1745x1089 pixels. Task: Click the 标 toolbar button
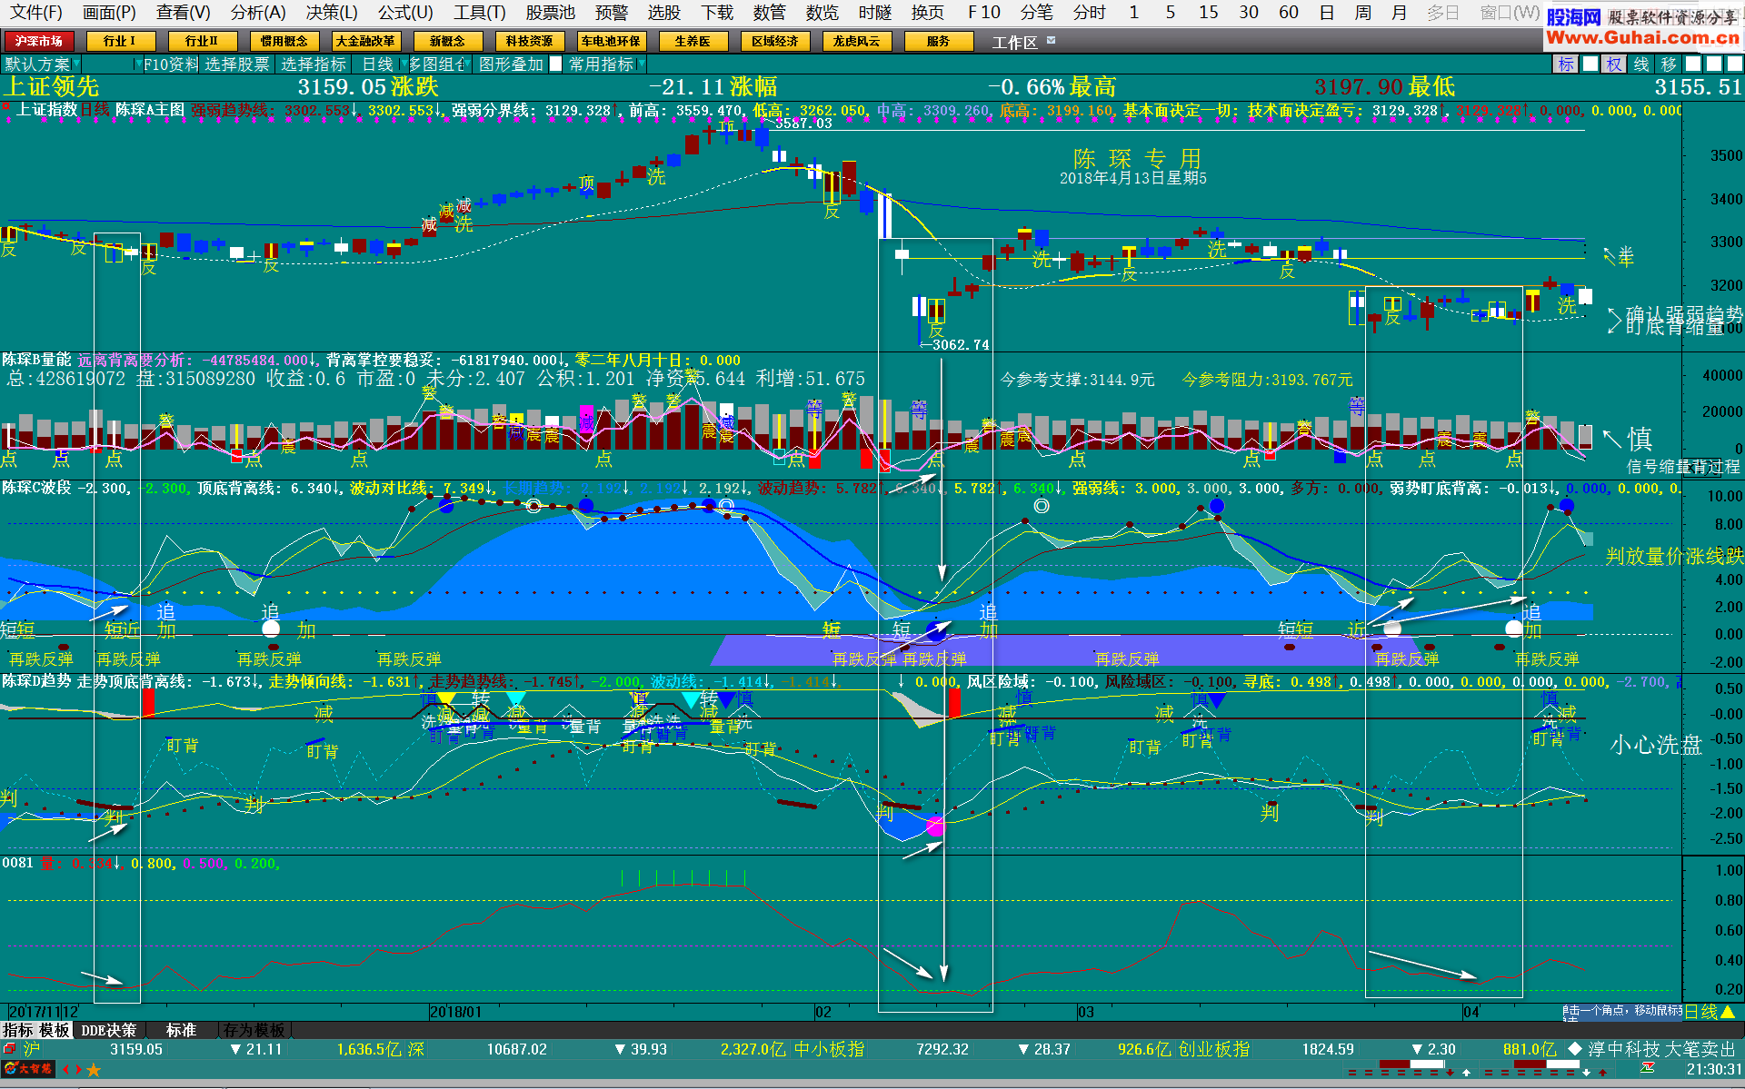click(1565, 64)
